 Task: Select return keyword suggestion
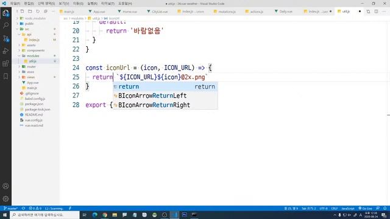pyautogui.click(x=165, y=86)
